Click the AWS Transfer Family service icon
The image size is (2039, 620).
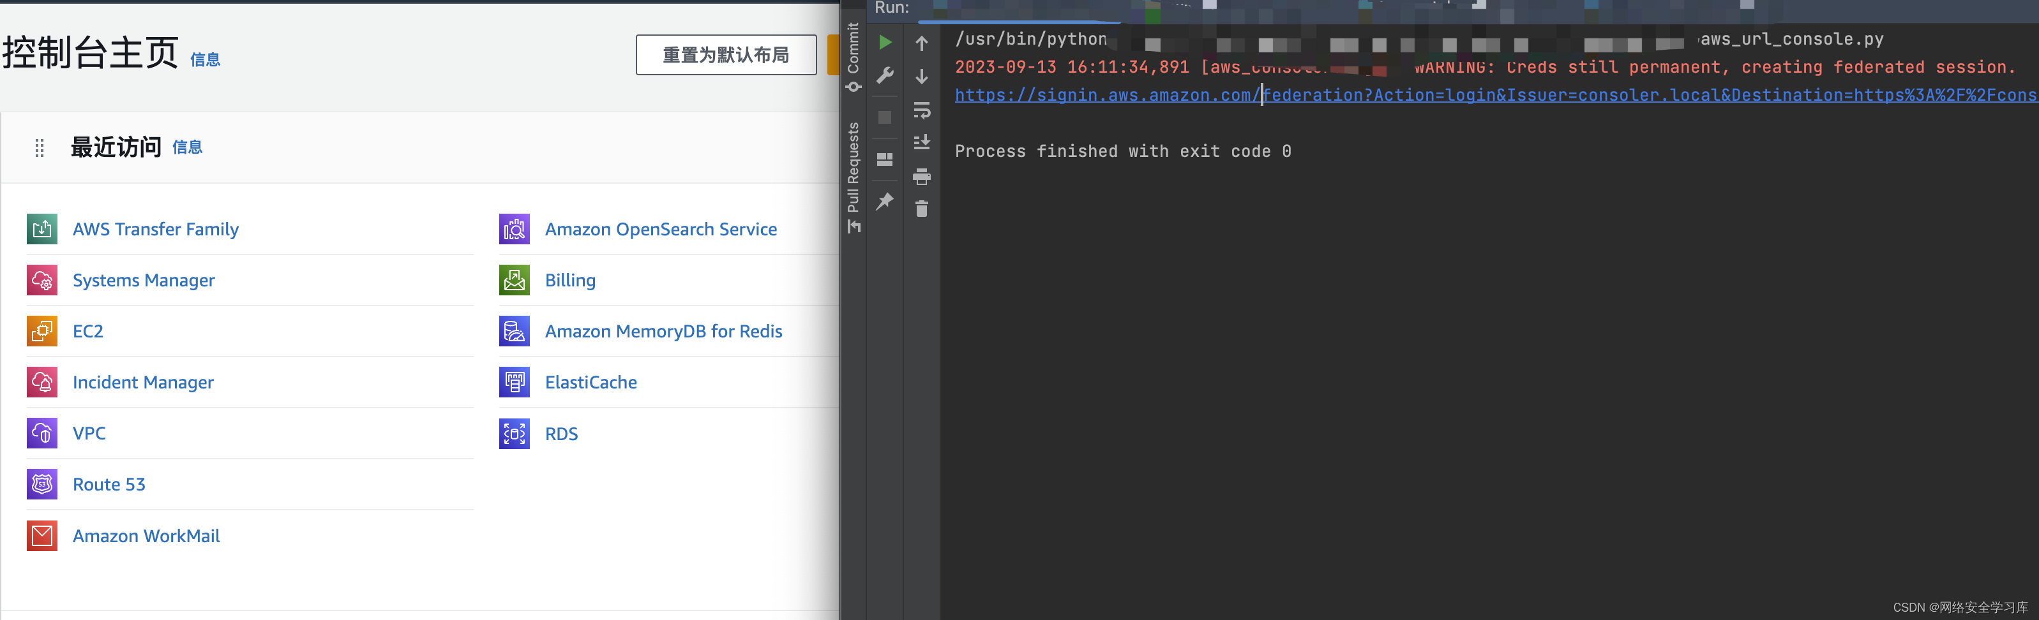(42, 230)
